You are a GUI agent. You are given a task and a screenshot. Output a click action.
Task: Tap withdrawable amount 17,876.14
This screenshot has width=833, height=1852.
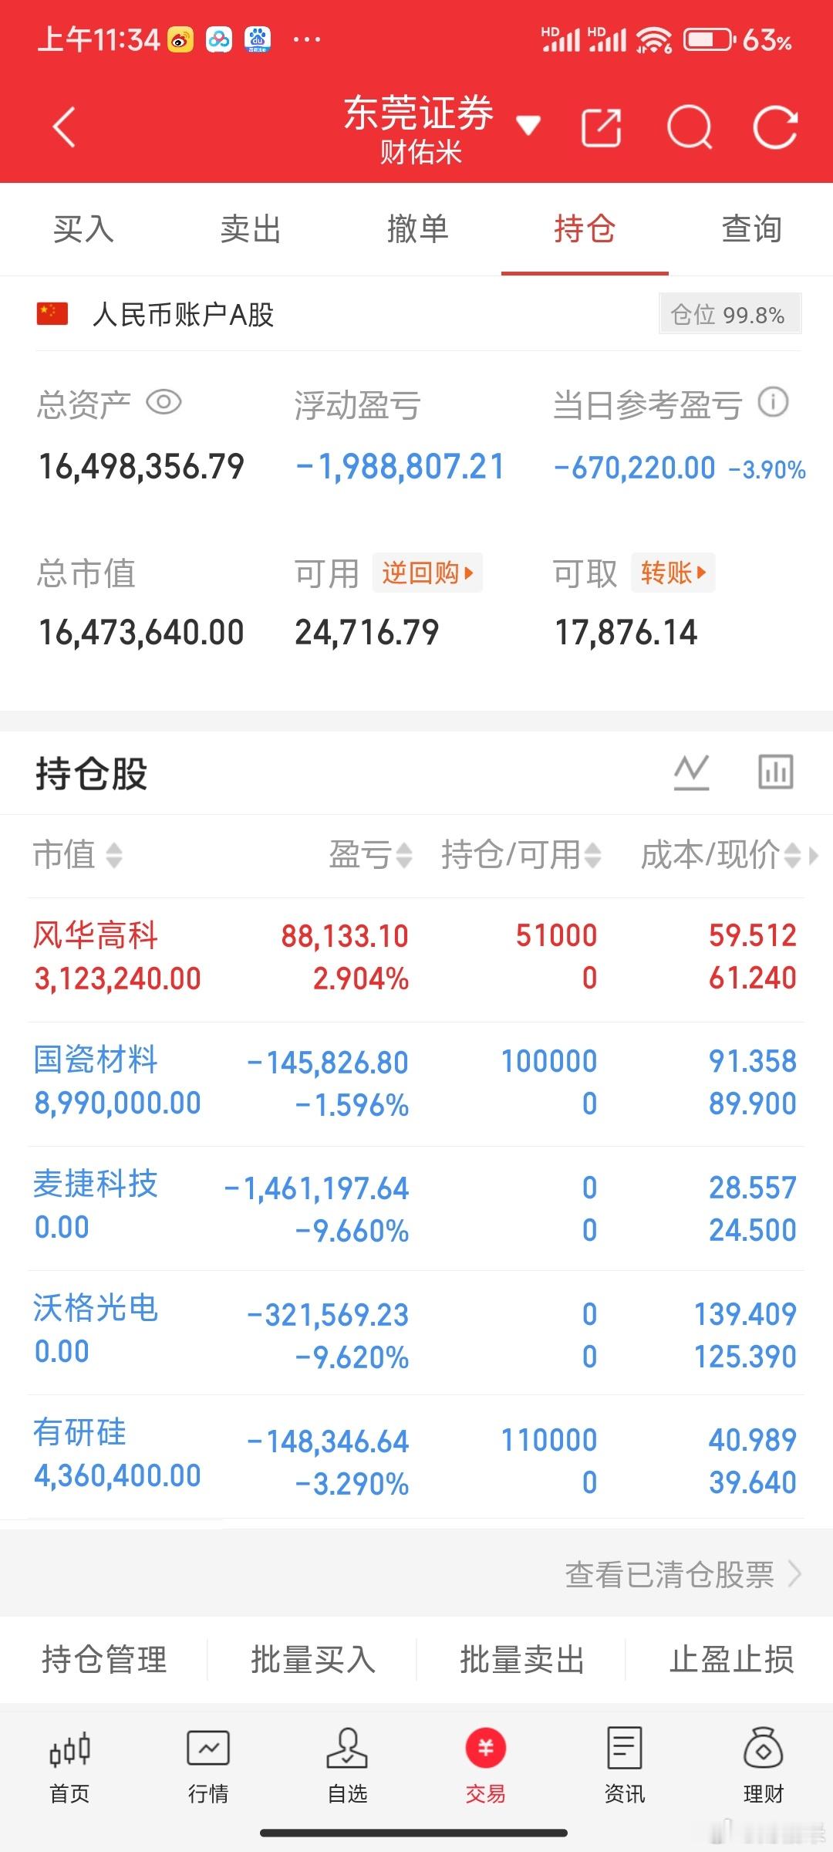pyautogui.click(x=626, y=633)
